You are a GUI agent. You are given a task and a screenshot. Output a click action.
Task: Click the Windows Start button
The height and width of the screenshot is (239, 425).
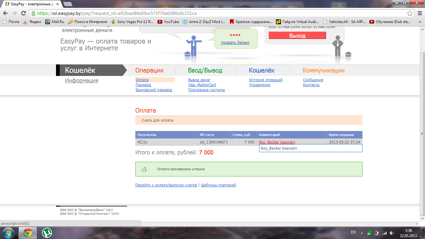tap(8, 233)
